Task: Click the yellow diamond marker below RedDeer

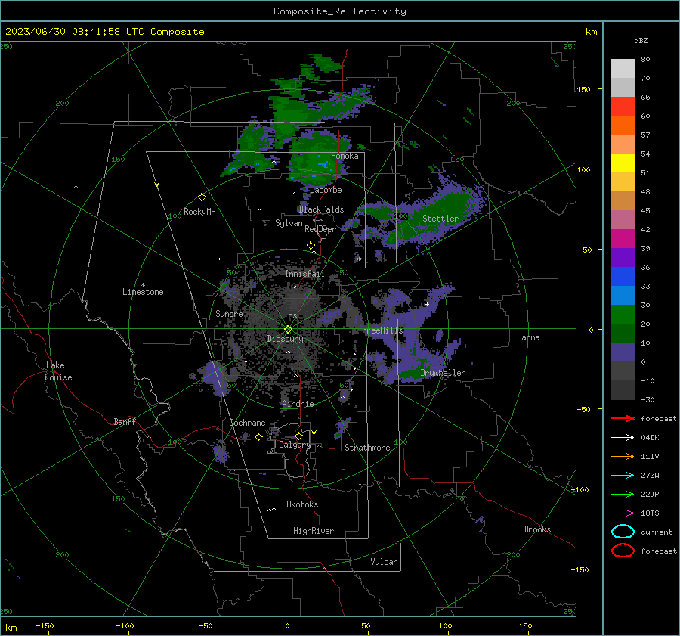Action: click(311, 246)
